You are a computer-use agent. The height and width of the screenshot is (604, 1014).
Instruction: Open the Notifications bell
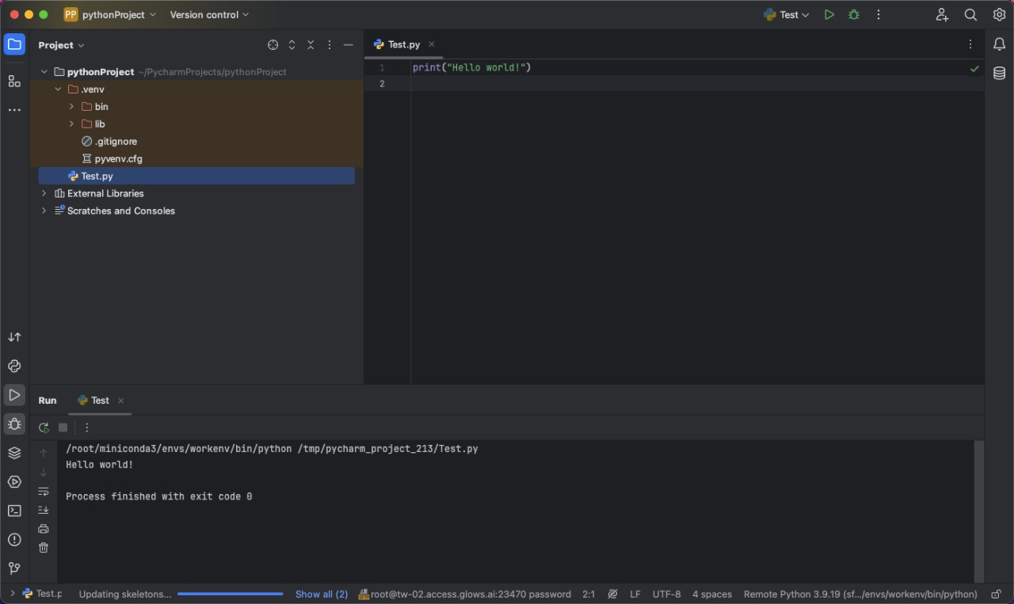[x=999, y=44]
